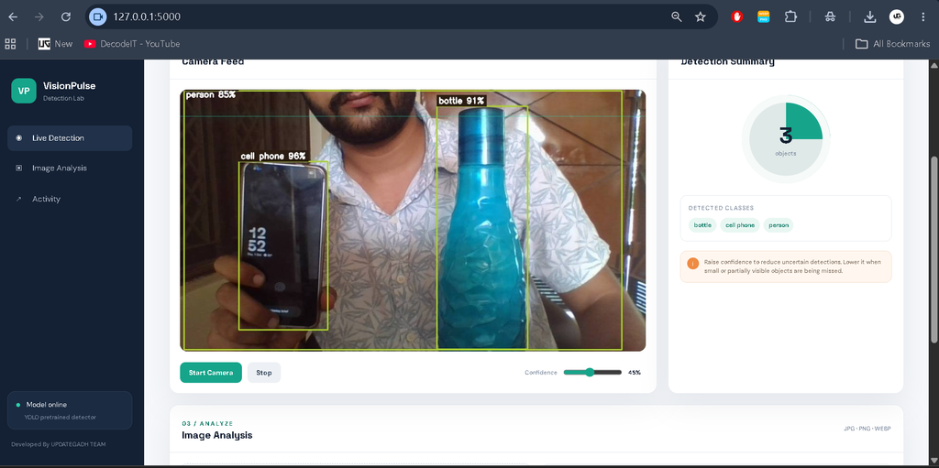
Task: Click the Developed By UPDATEGADH TEAM text
Action: [59, 444]
